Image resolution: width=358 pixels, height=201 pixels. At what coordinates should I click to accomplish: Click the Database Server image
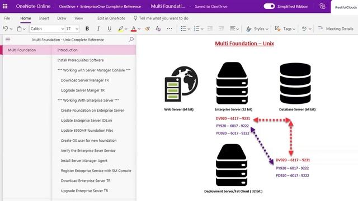[295, 83]
